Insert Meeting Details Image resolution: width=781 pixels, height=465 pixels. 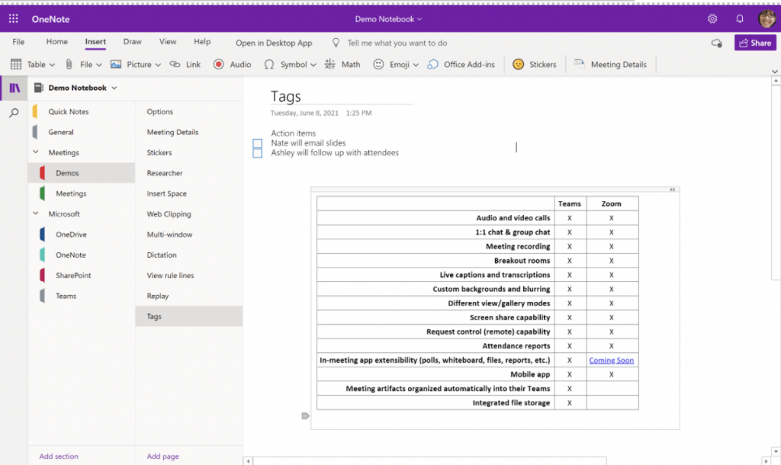tap(611, 64)
